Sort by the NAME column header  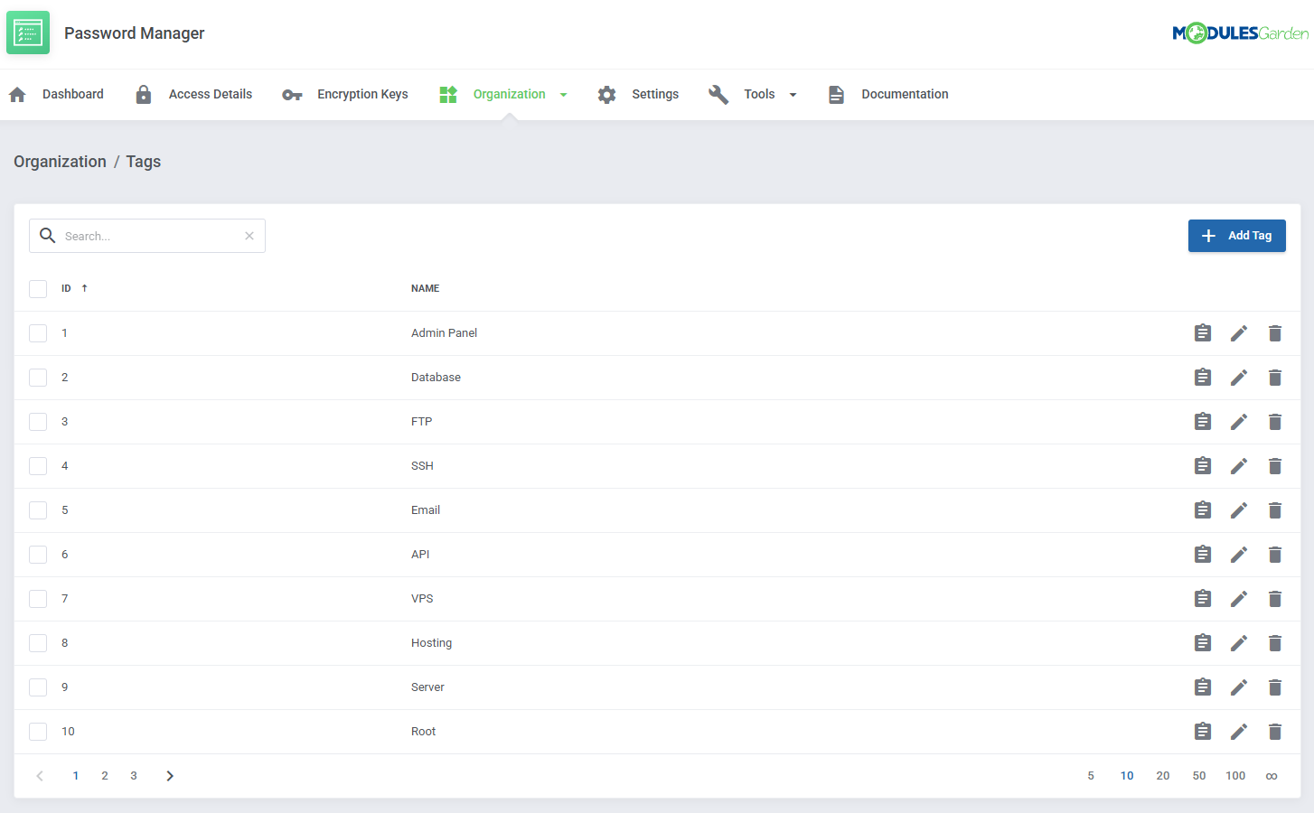tap(425, 288)
